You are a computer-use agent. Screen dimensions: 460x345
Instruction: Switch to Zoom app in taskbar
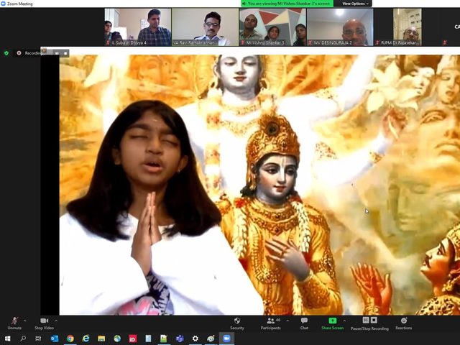point(226,339)
